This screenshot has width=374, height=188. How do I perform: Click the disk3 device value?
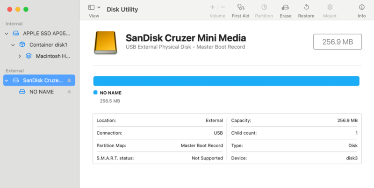pyautogui.click(x=352, y=158)
